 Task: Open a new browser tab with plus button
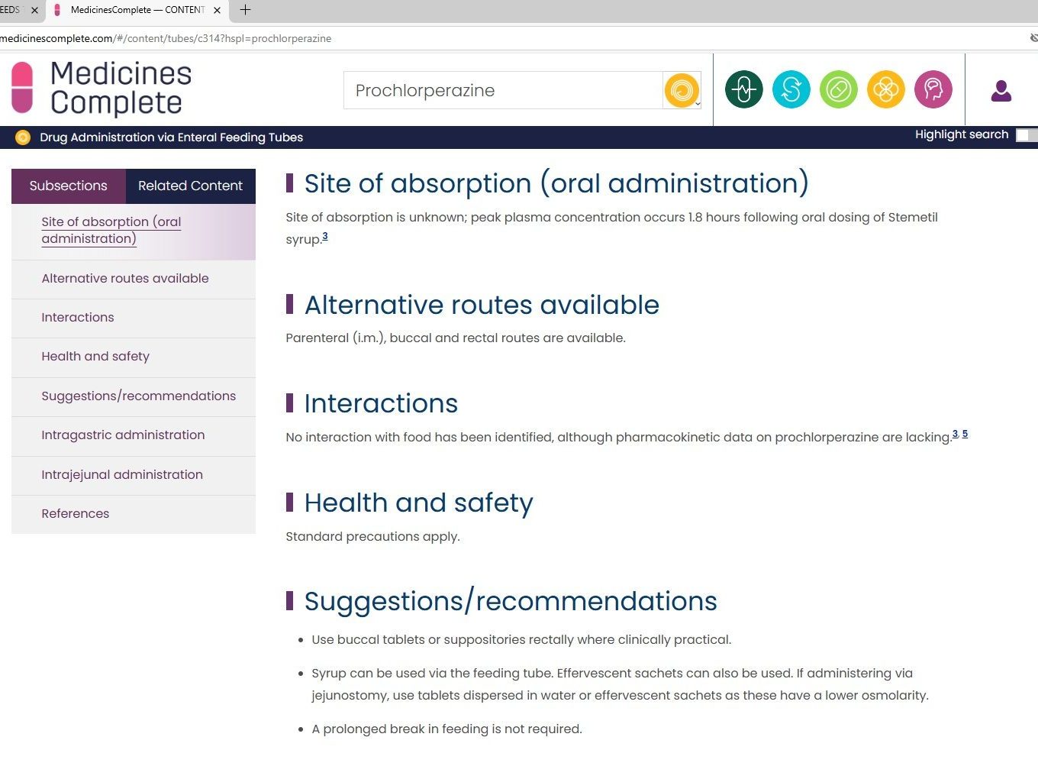[x=245, y=10]
